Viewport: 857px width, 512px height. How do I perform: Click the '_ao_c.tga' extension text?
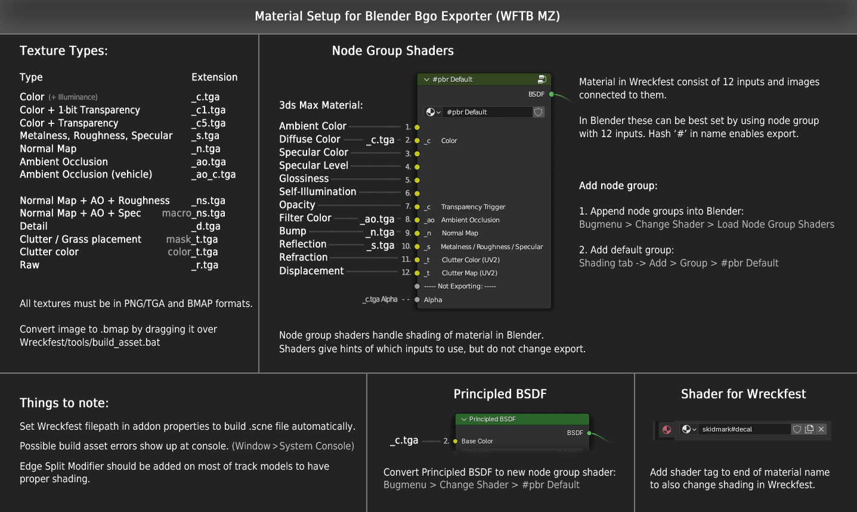coord(214,175)
